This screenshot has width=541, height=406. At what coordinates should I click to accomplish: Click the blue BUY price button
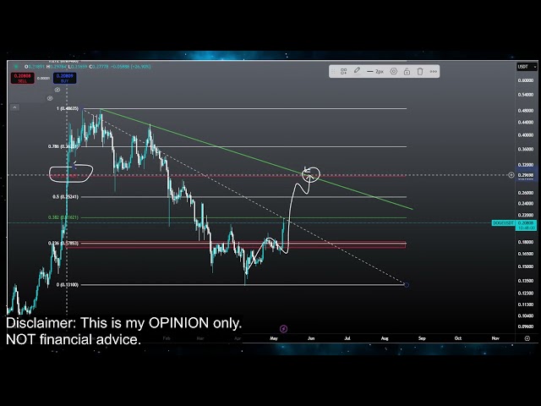(64, 78)
